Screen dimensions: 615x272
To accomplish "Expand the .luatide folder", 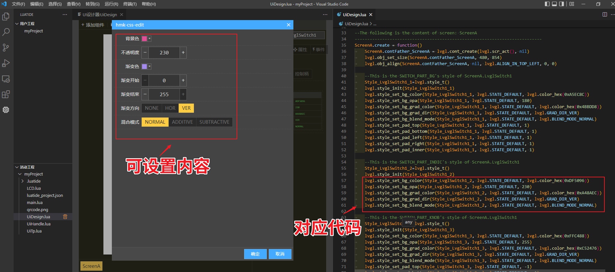I will [x=23, y=181].
